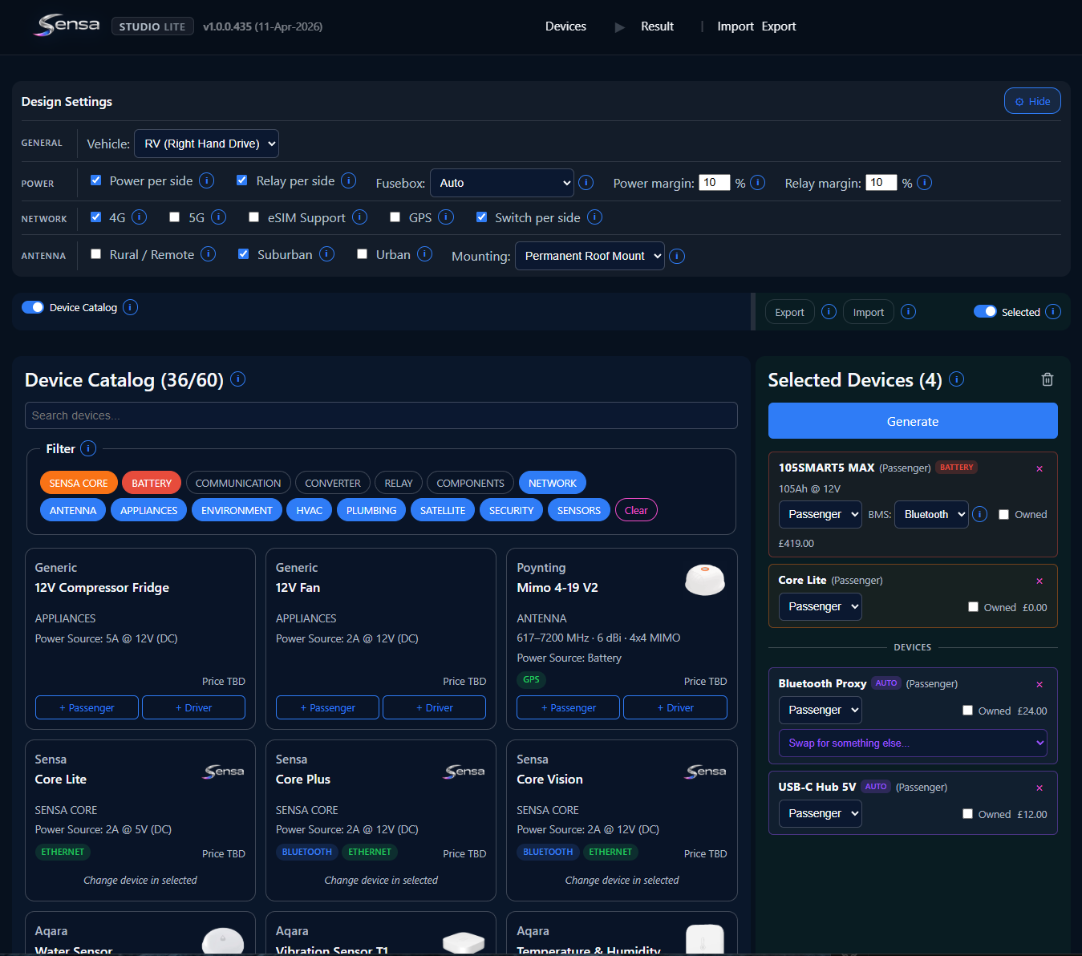Click the trash icon in Selected Devices
Image resolution: width=1082 pixels, height=956 pixels.
click(1047, 379)
